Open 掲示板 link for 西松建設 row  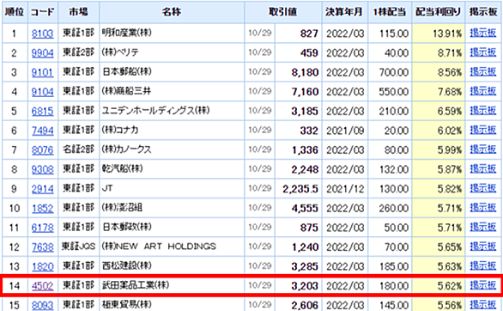483,265
